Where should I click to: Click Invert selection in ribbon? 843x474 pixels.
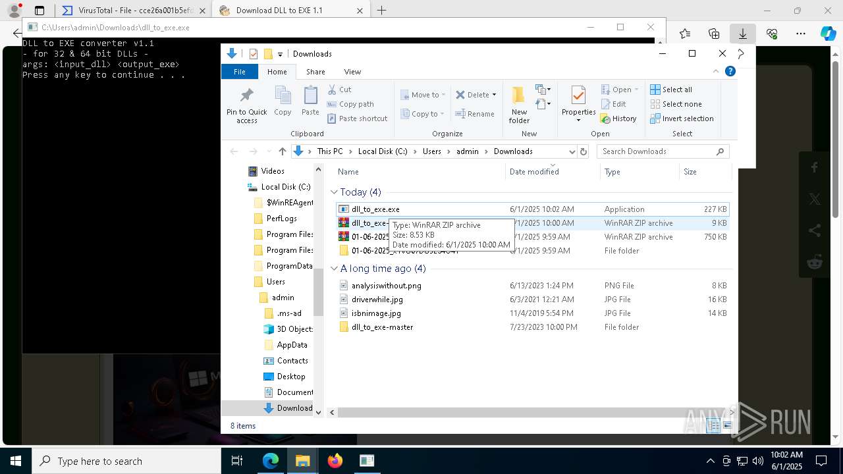click(682, 118)
